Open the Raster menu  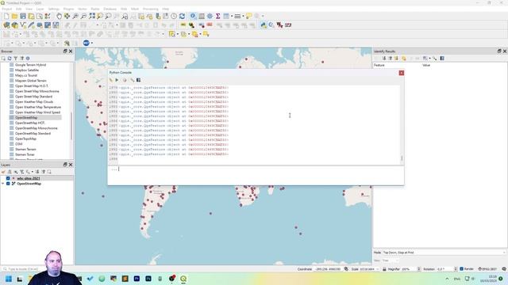(x=95, y=9)
